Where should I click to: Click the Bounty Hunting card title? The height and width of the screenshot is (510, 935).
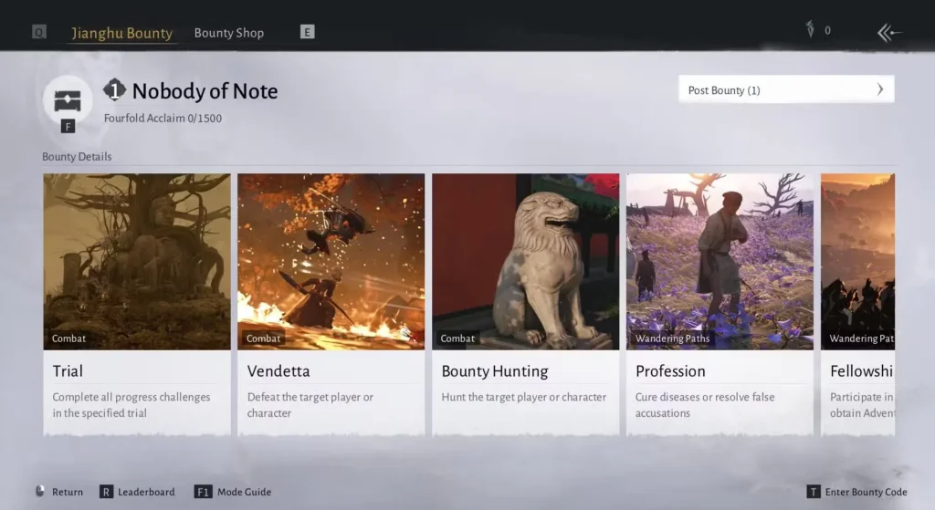[494, 371]
